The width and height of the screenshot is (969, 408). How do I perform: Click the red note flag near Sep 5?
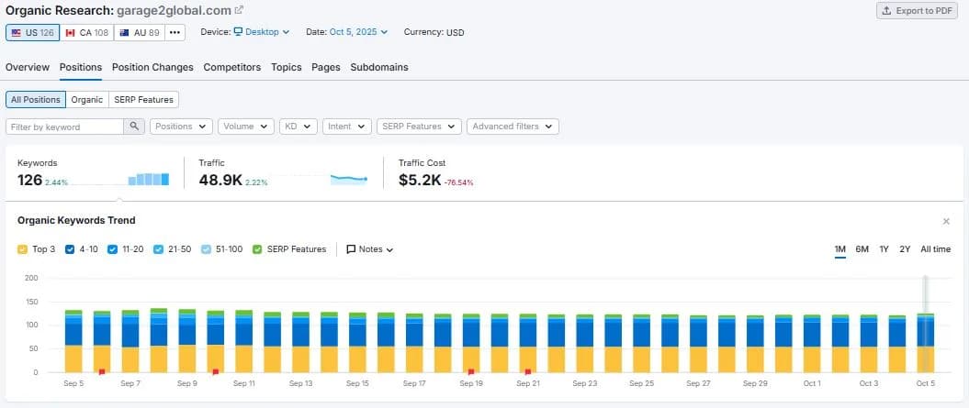[102, 371]
